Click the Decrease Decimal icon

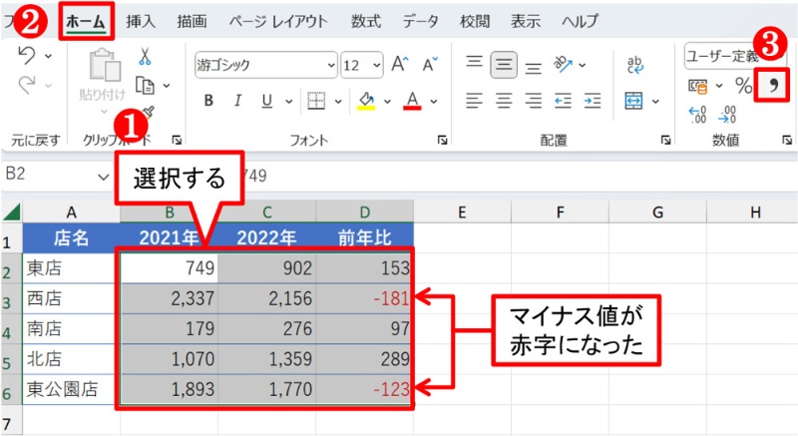(x=727, y=115)
